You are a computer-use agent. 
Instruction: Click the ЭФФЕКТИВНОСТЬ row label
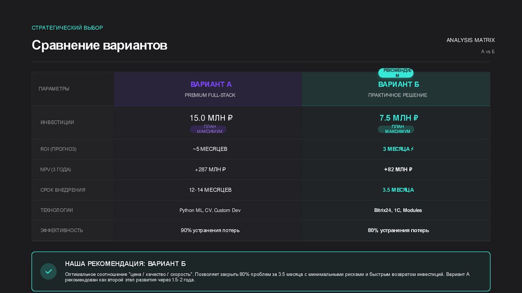click(62, 230)
